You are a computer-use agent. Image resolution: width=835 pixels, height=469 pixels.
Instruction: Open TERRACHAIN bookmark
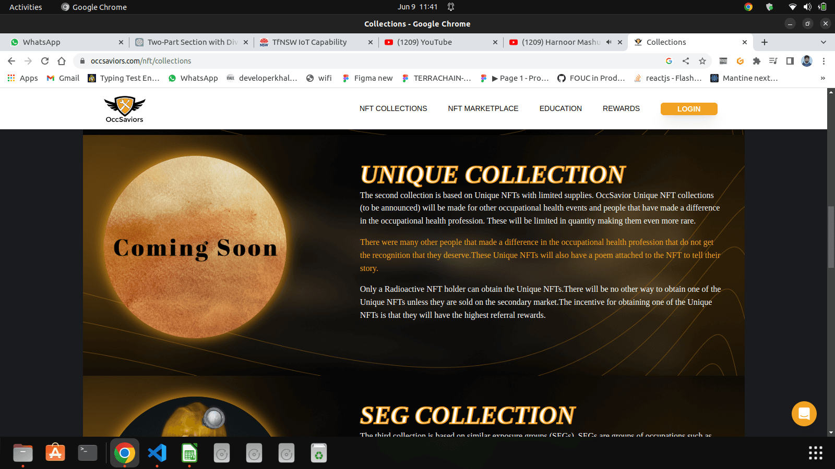click(436, 78)
